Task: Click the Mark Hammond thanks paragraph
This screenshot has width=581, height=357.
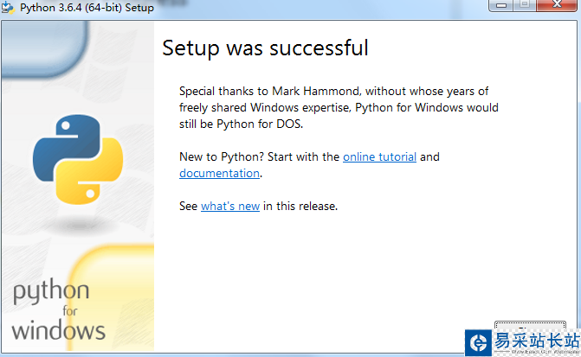Action: click(x=339, y=107)
